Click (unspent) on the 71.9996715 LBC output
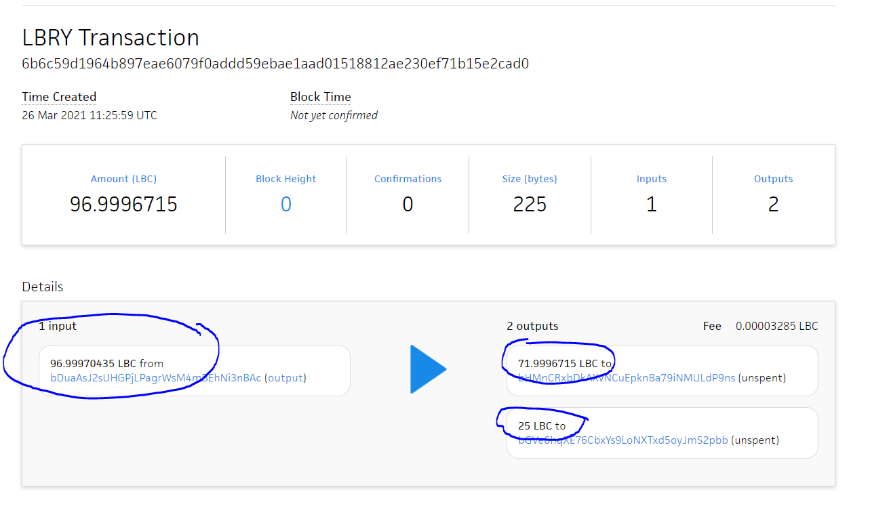This screenshot has height=523, width=870. pos(762,378)
